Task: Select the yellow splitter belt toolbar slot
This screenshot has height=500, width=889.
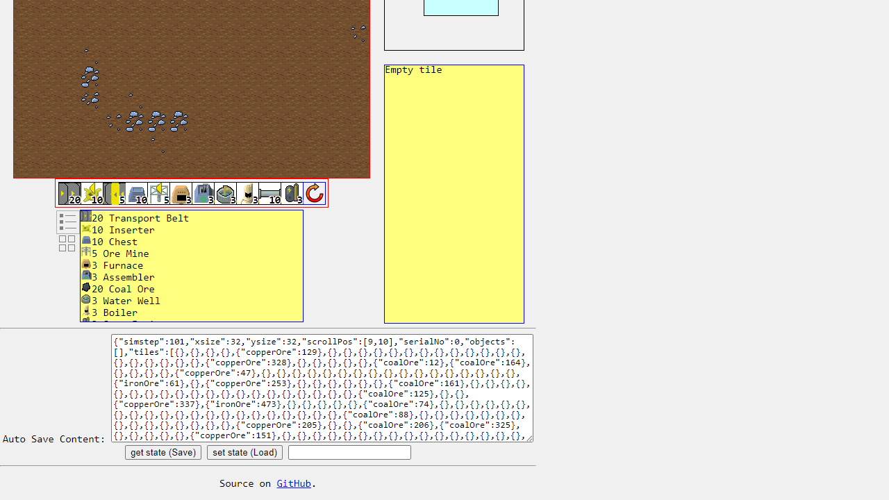Action: point(114,193)
